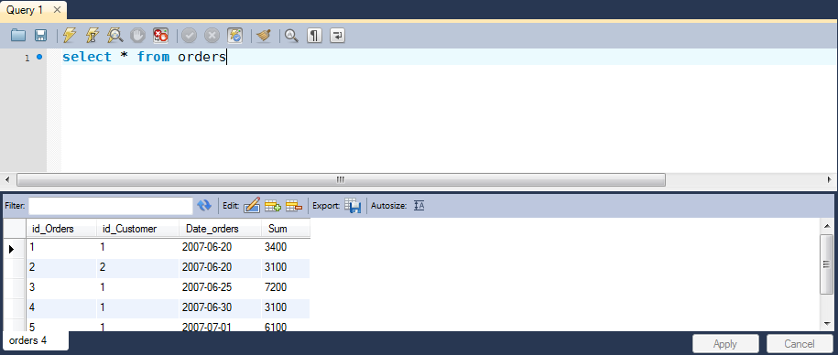Click result grid scroll up arrow
This screenshot has height=355, width=838.
(826, 226)
